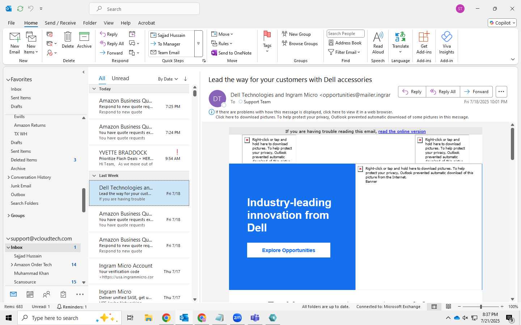This screenshot has height=325, width=521.
Task: Open Viva Insights add-in
Action: click(447, 43)
